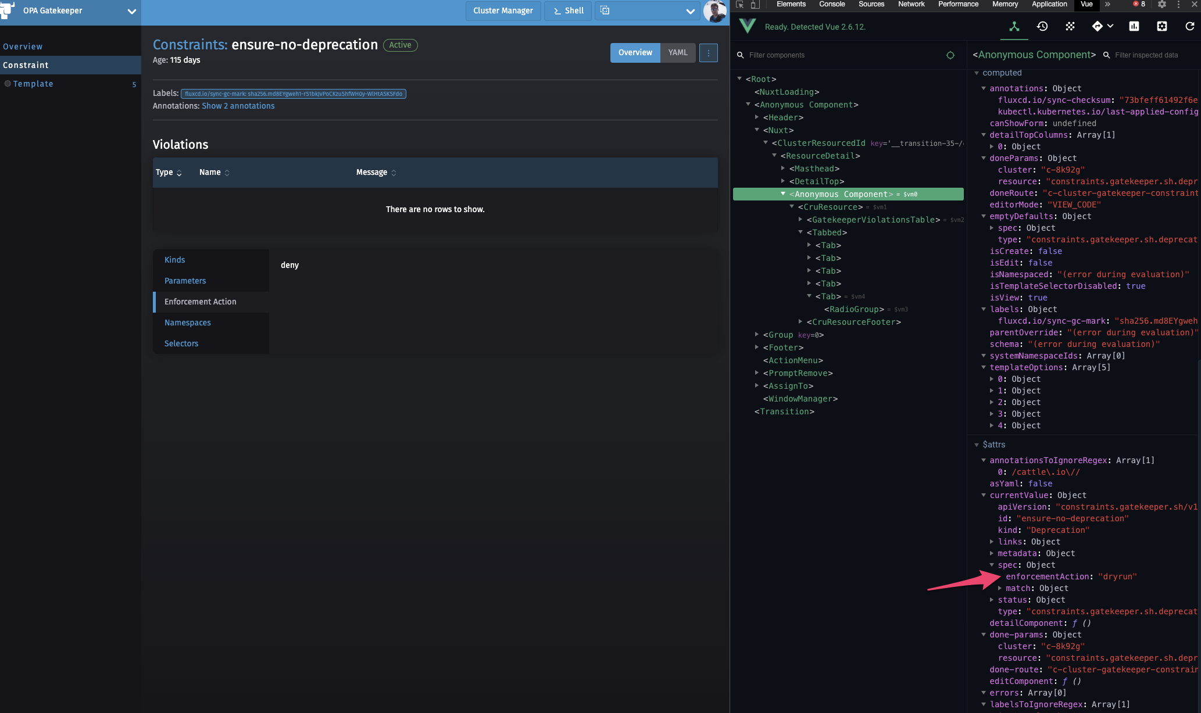
Task: Toggle sort on the Name column
Action: click(227, 173)
